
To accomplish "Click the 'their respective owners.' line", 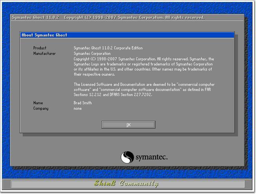I will click(x=94, y=74).
